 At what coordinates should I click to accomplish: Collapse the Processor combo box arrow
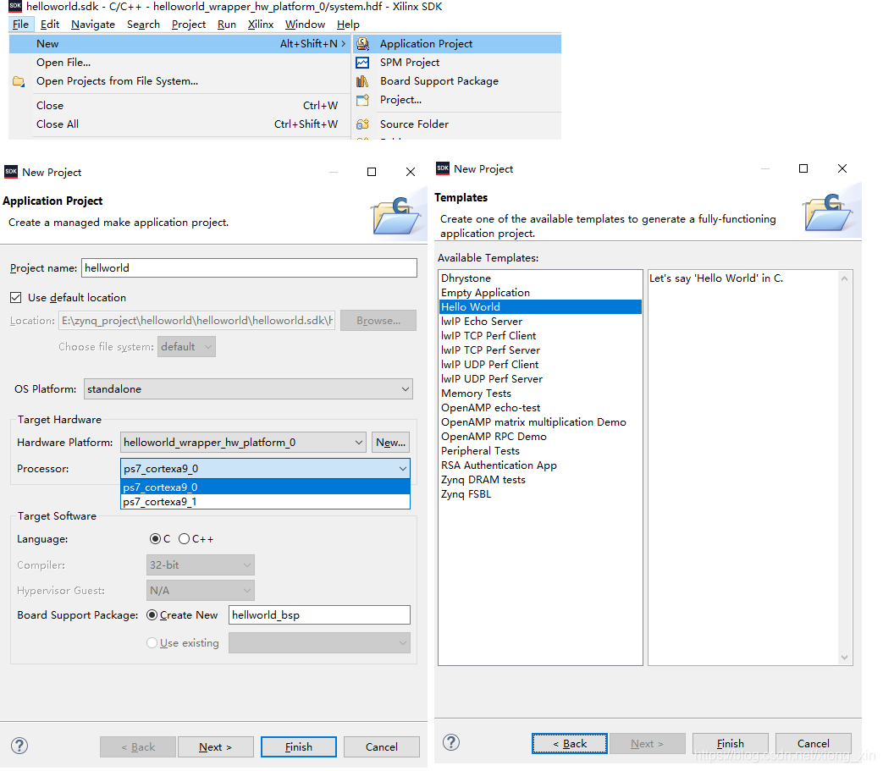[x=402, y=469]
